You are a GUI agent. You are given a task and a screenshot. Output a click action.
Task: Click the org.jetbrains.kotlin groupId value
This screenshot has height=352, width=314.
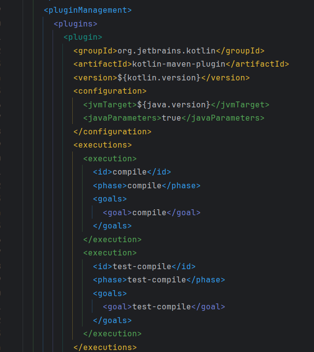(x=167, y=50)
